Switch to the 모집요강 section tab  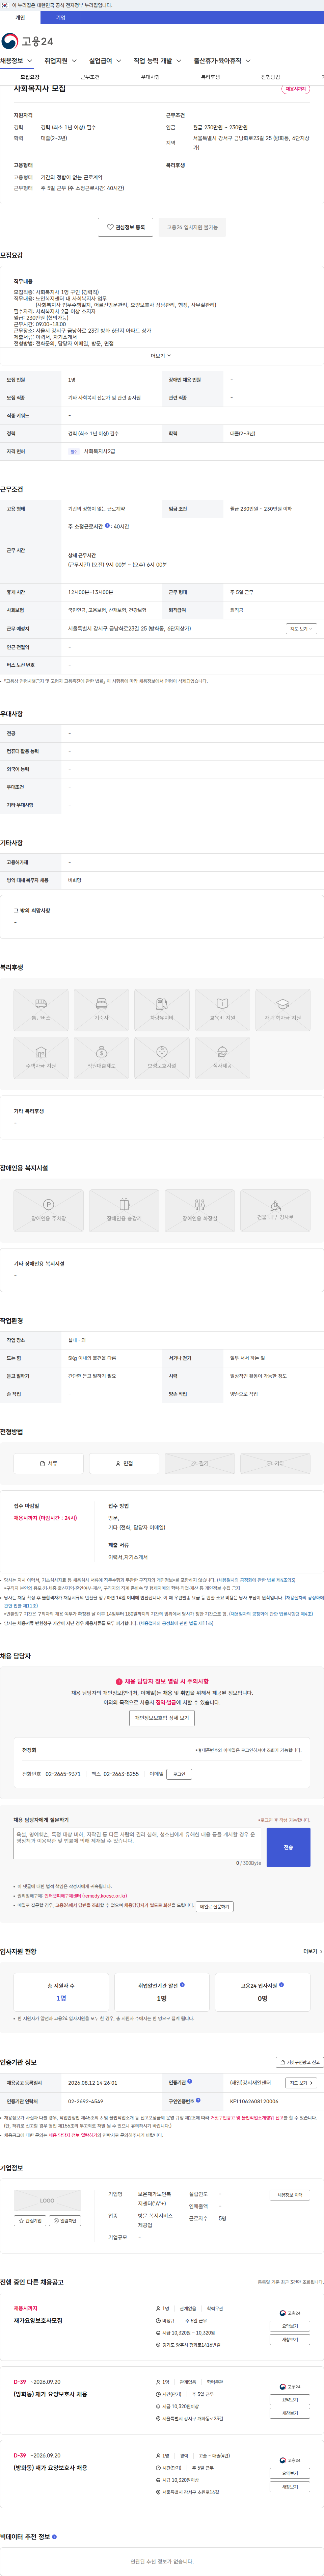pos(30,77)
